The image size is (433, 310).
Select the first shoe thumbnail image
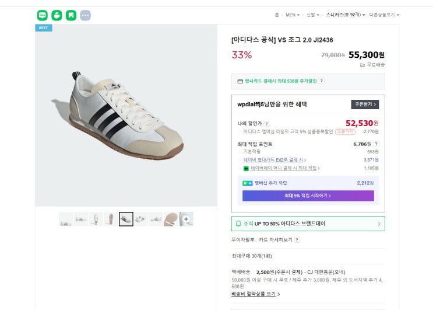click(x=66, y=219)
